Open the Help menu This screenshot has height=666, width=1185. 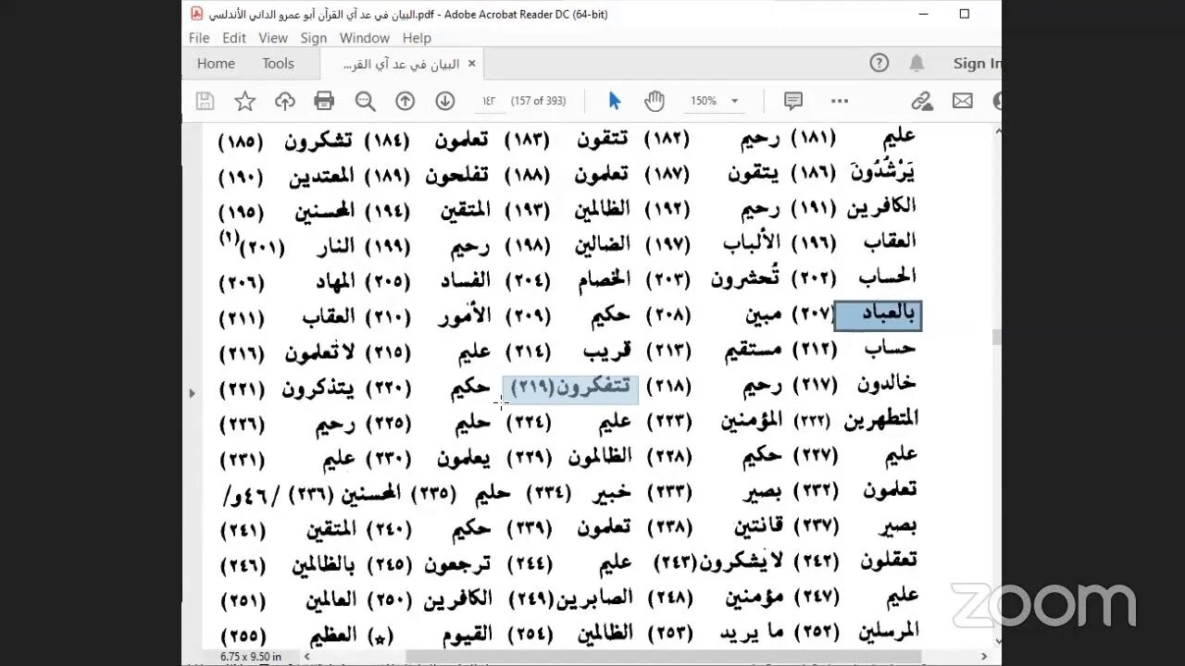[x=417, y=38]
